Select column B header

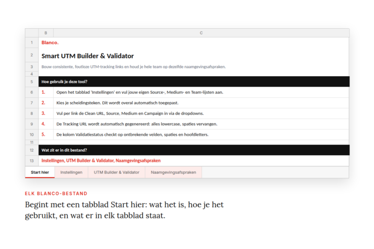[46, 33]
